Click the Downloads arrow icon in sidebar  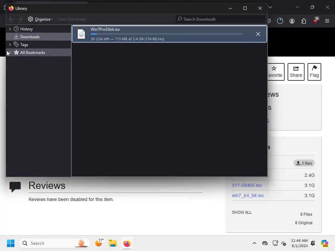tap(16, 37)
